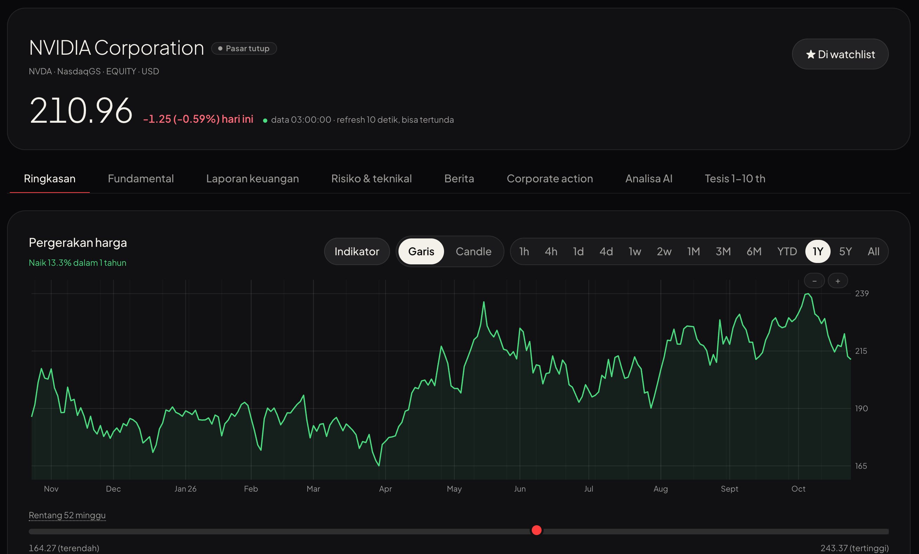Select the 1d timeframe
Screen dimensions: 919x554
click(578, 251)
